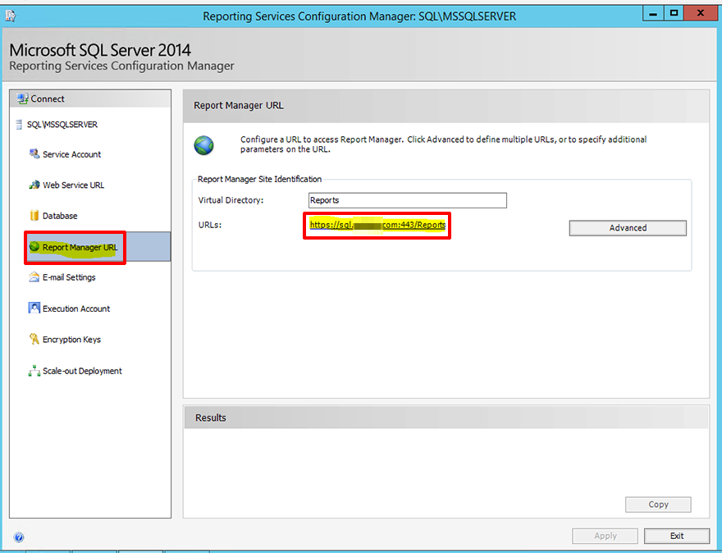
Task: Click the Apply button
Action: 605,536
